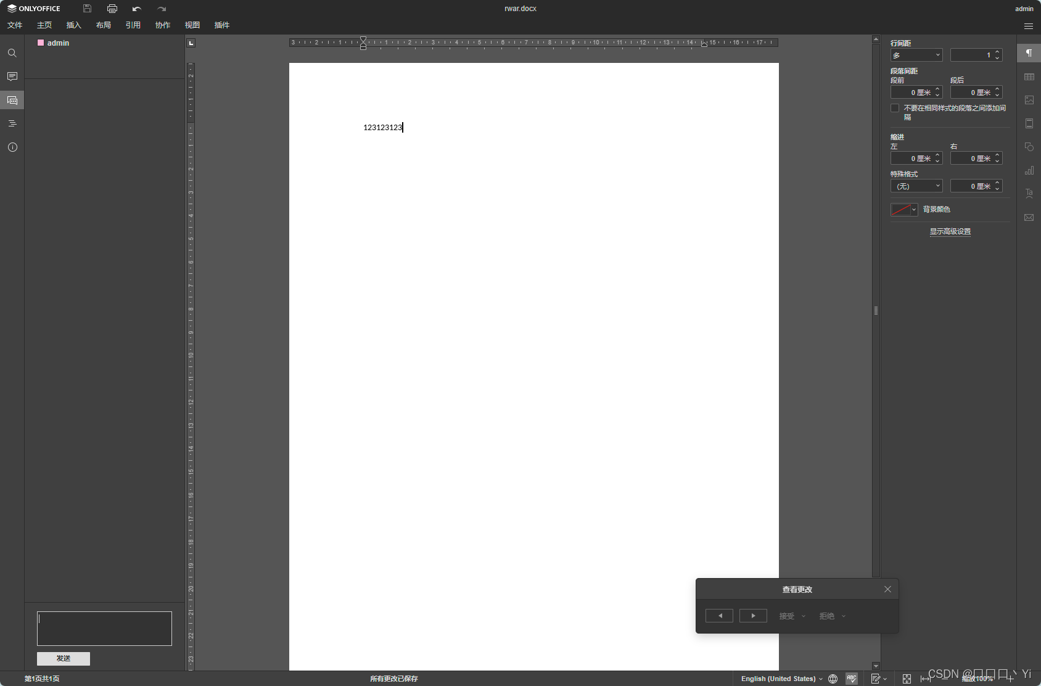
Task: Go to next change in review dialog
Action: click(753, 616)
